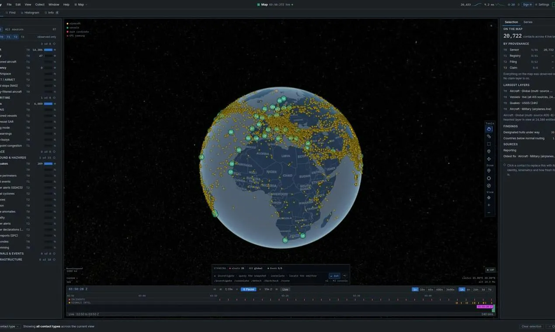Viewport: 555px width, 332px height.
Task: Switch to the Series tab
Action: [528, 22]
